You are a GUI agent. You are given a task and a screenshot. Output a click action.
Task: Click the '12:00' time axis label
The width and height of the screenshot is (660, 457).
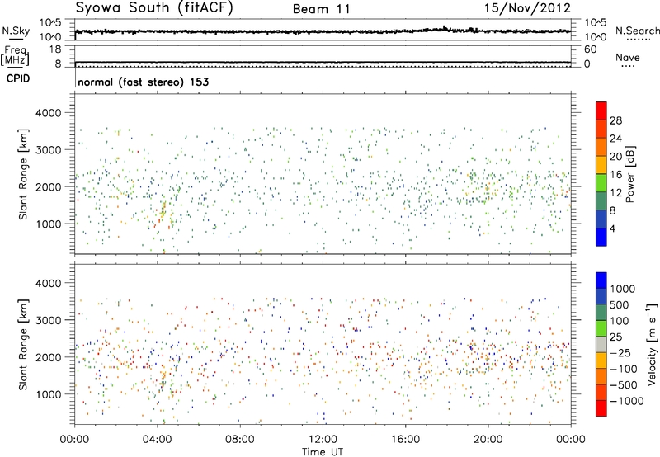(x=323, y=440)
